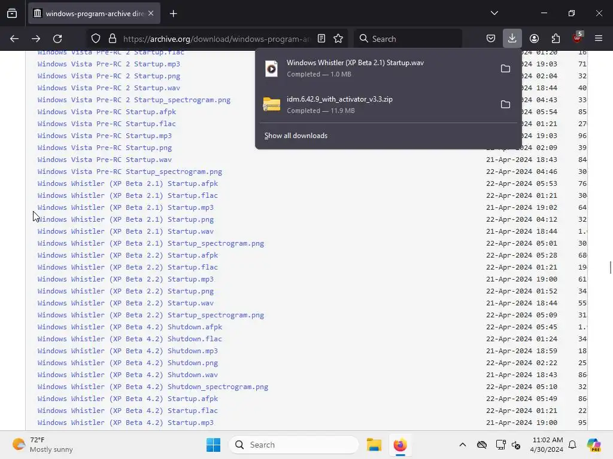This screenshot has width=613, height=459.
Task: Focus the Firefox Search box
Action: click(x=408, y=39)
